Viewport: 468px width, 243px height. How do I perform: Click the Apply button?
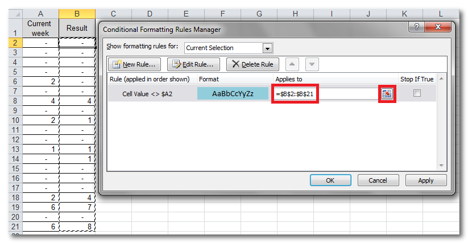point(425,180)
